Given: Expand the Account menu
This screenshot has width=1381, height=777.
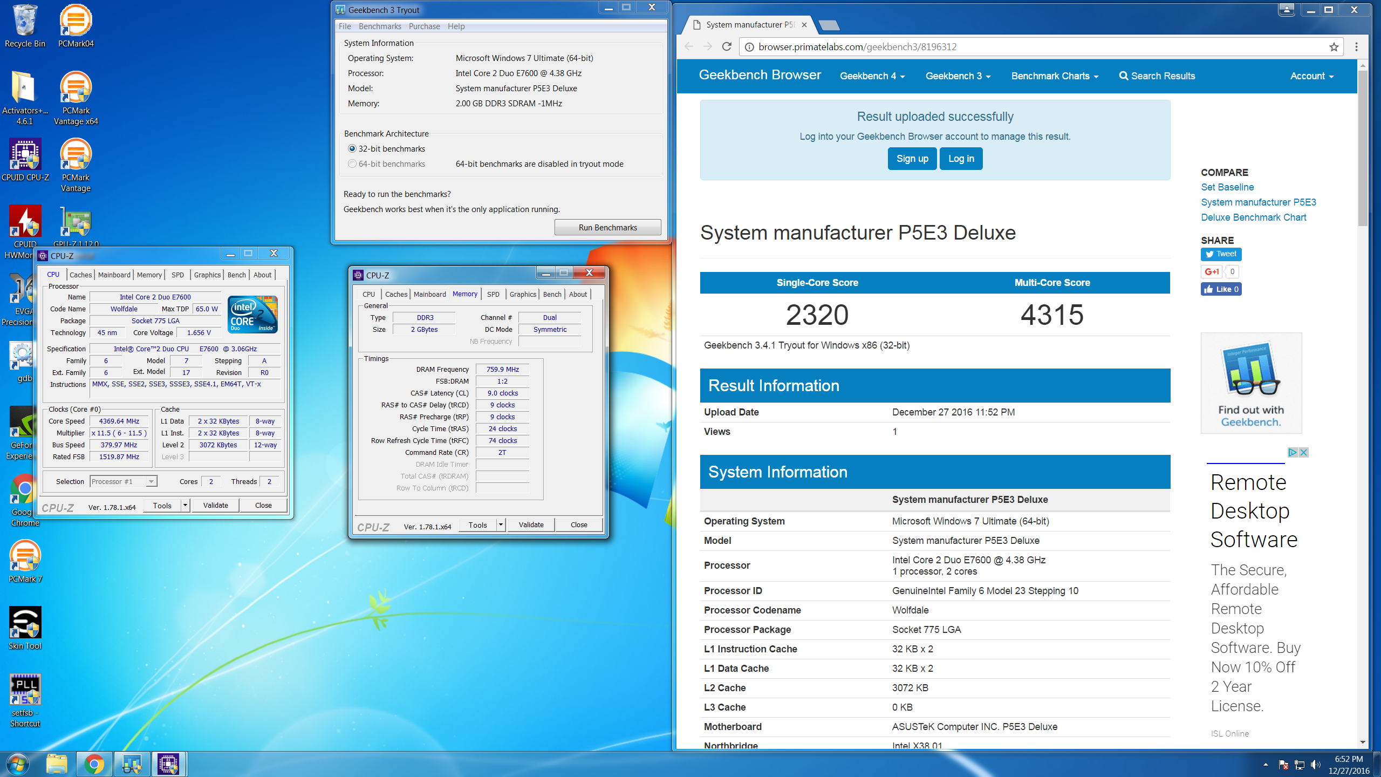Looking at the screenshot, I should tap(1312, 76).
